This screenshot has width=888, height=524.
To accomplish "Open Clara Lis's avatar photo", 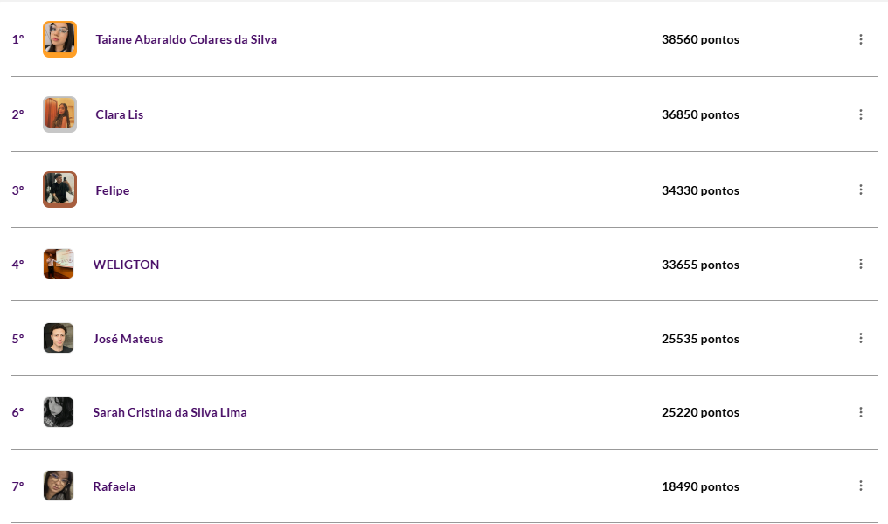I will (x=59, y=114).
